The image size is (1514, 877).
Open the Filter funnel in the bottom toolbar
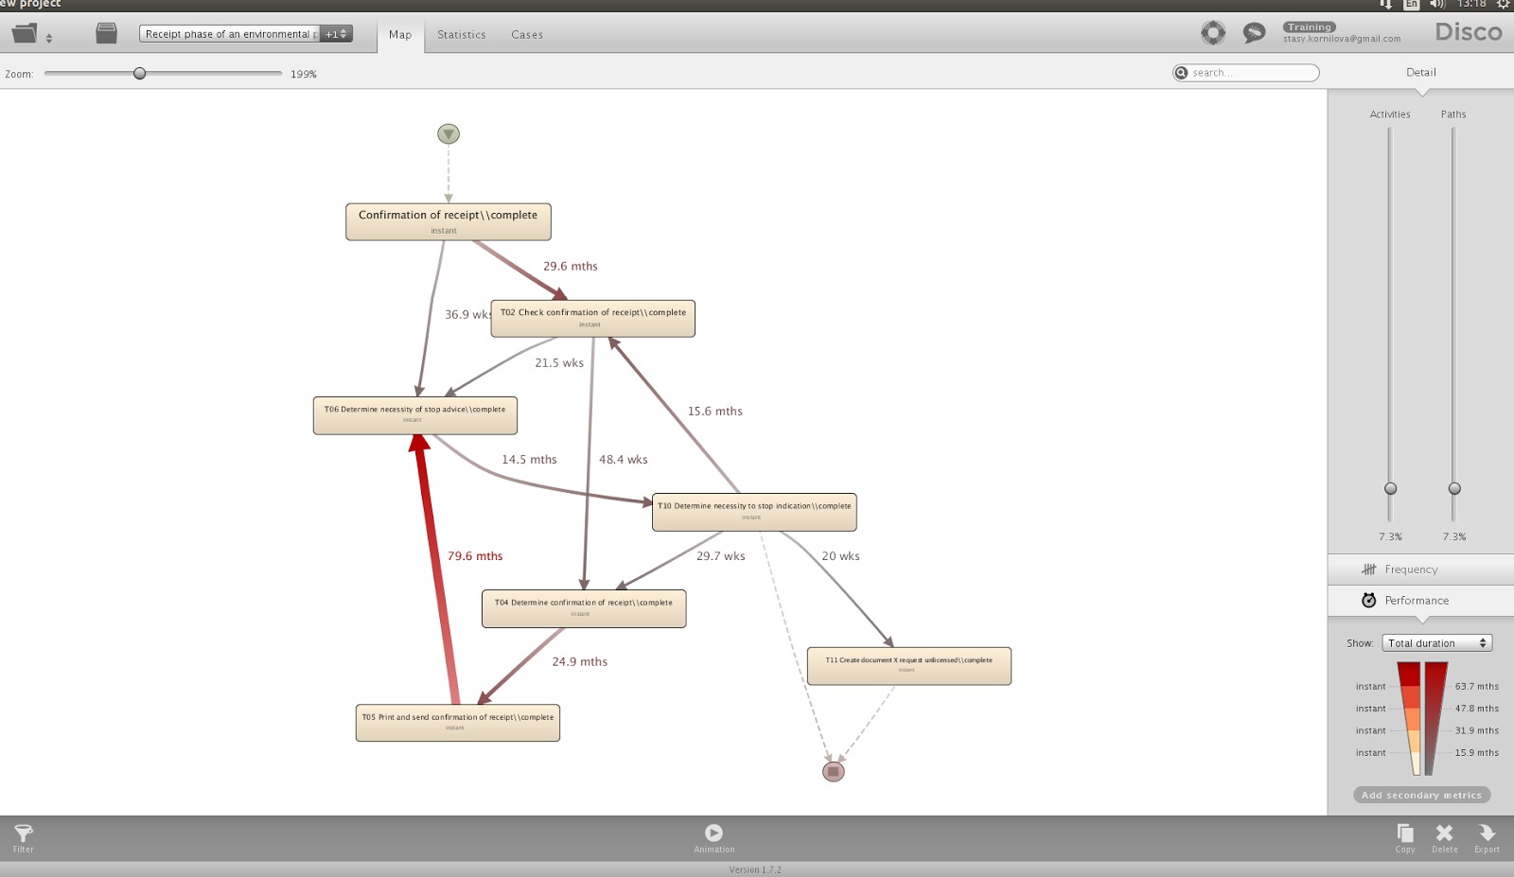tap(23, 836)
